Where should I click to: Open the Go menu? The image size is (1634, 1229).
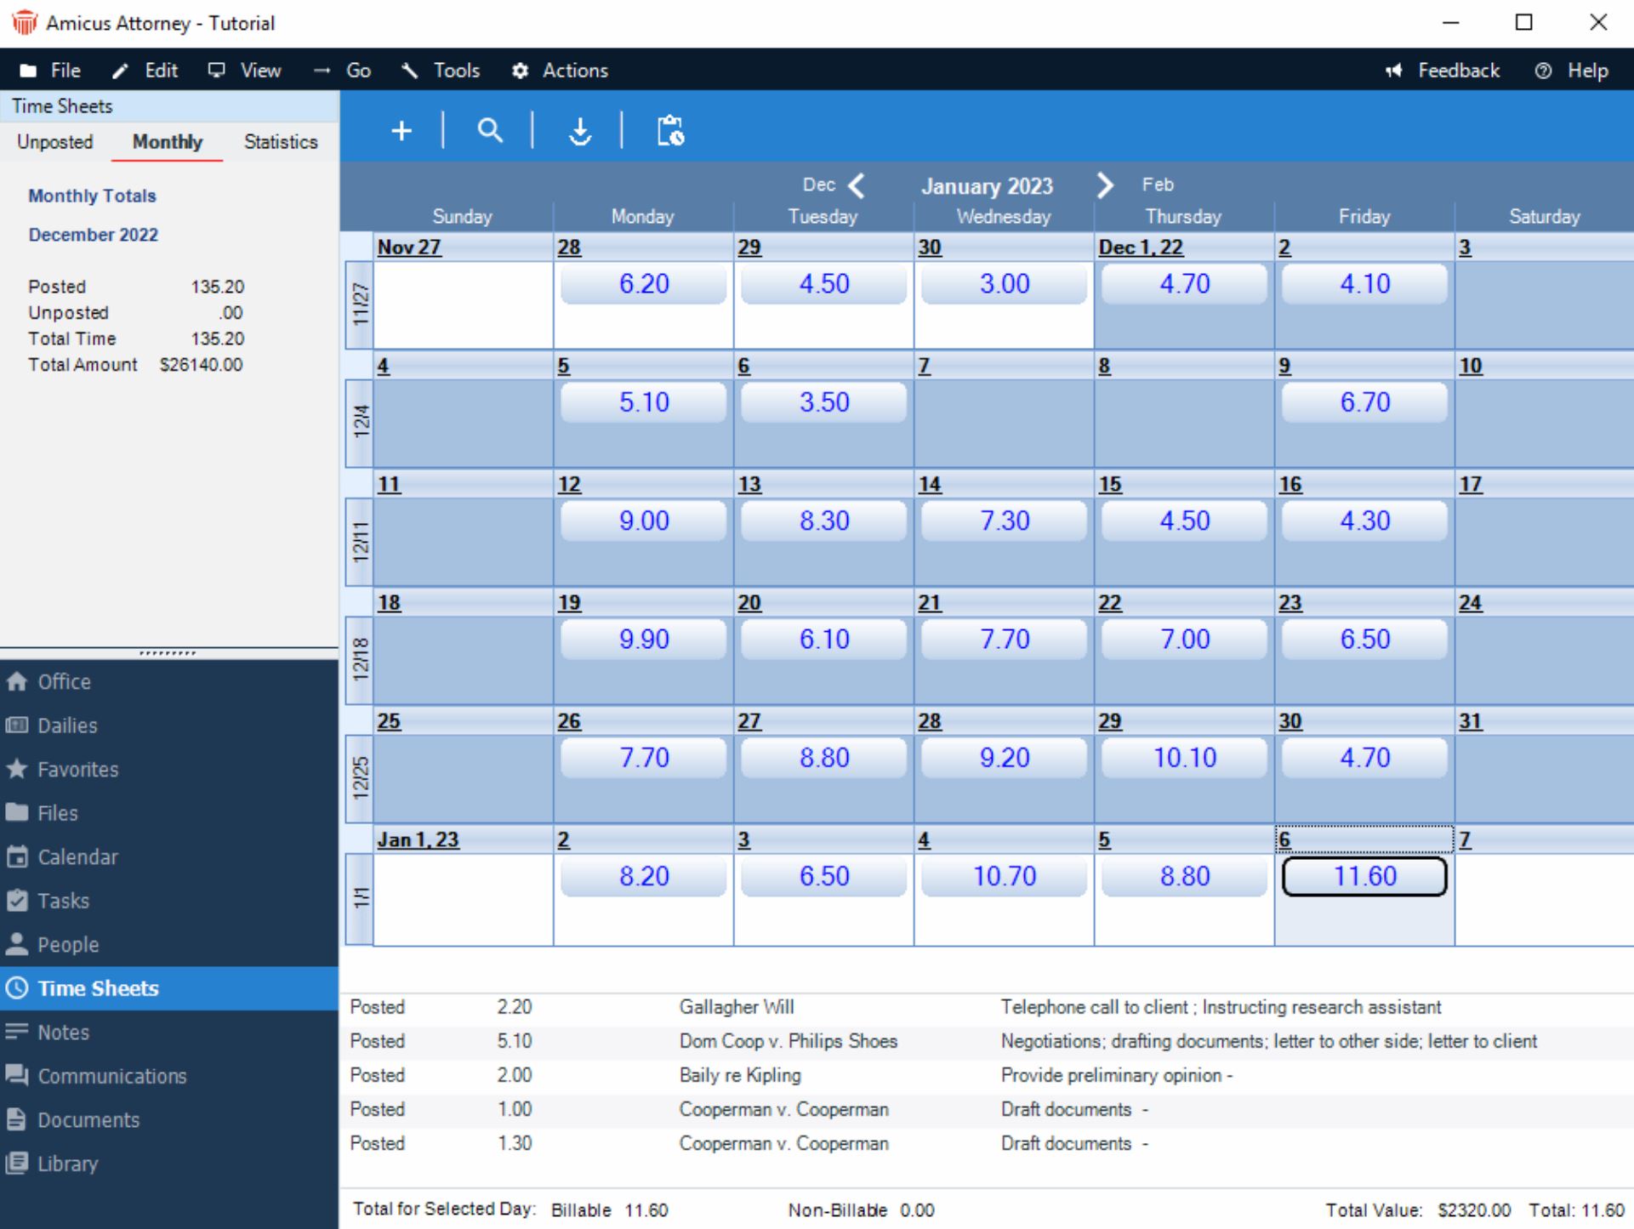pyautogui.click(x=342, y=71)
